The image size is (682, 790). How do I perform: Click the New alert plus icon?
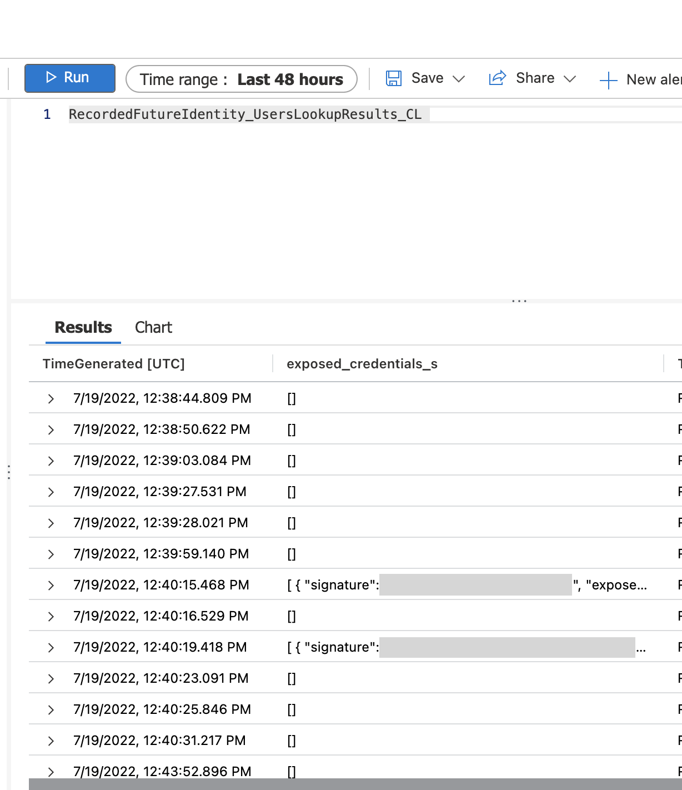click(608, 80)
